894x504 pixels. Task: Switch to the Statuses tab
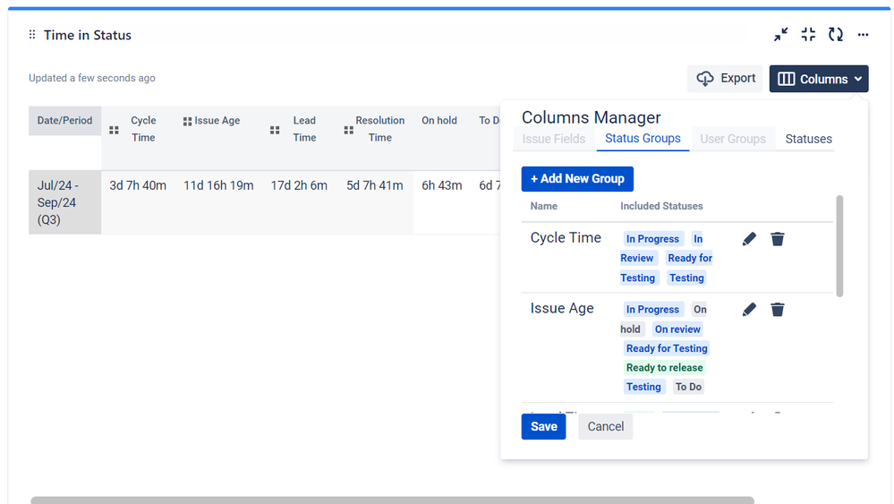tap(808, 139)
